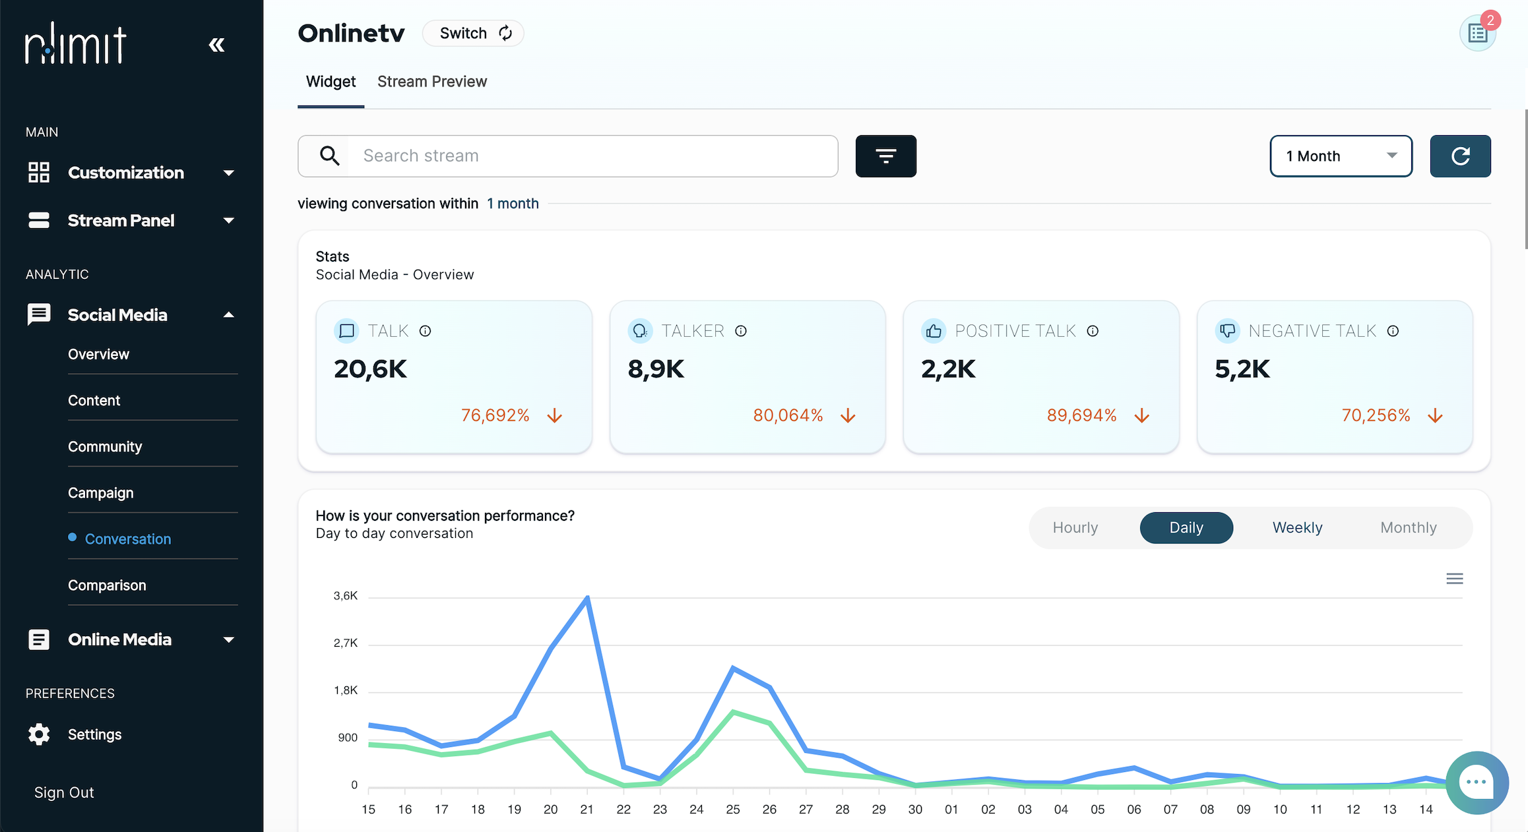1528x832 pixels.
Task: Click the 1 month link text
Action: (x=513, y=204)
